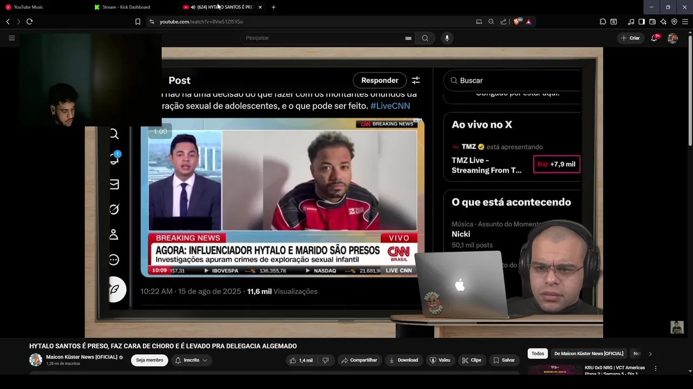The height and width of the screenshot is (389, 693).
Task: Click the video title HYTALO SANTOS É PRESO
Action: pyautogui.click(x=163, y=346)
